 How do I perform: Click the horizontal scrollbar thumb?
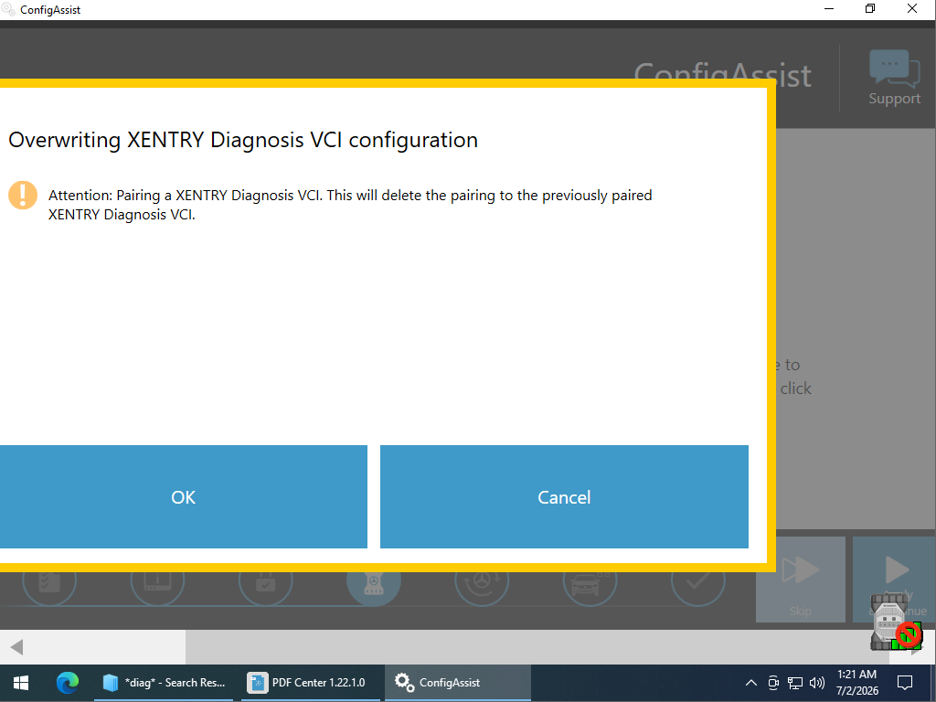point(537,647)
